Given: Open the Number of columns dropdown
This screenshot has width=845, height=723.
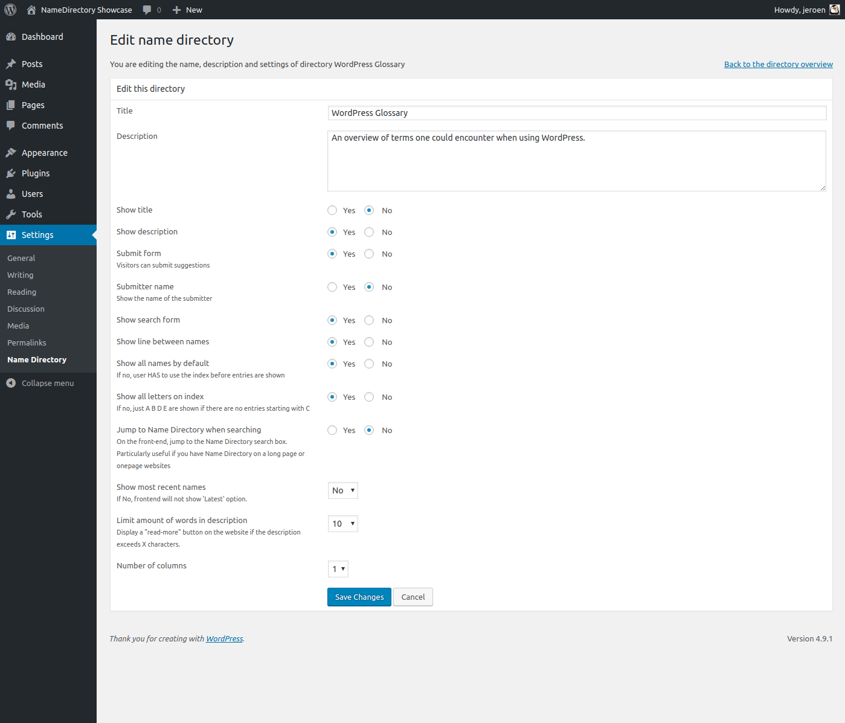Looking at the screenshot, I should (338, 569).
